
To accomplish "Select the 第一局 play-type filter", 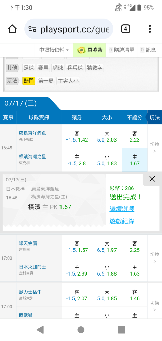I will pos(46,81).
